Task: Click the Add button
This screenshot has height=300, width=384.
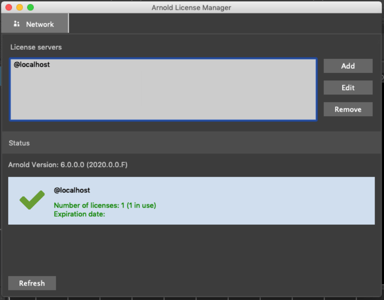Action: click(348, 66)
